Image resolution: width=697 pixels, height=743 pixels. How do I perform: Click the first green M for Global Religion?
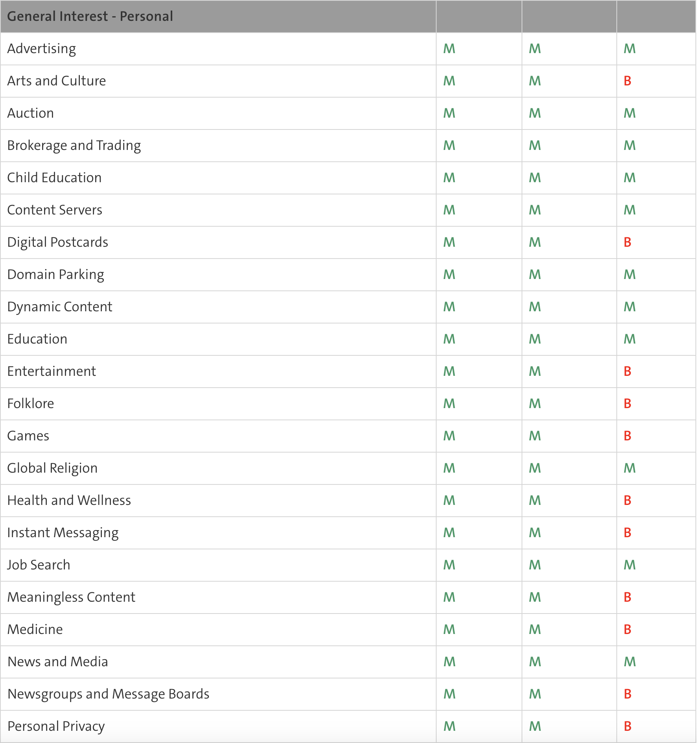[449, 468]
